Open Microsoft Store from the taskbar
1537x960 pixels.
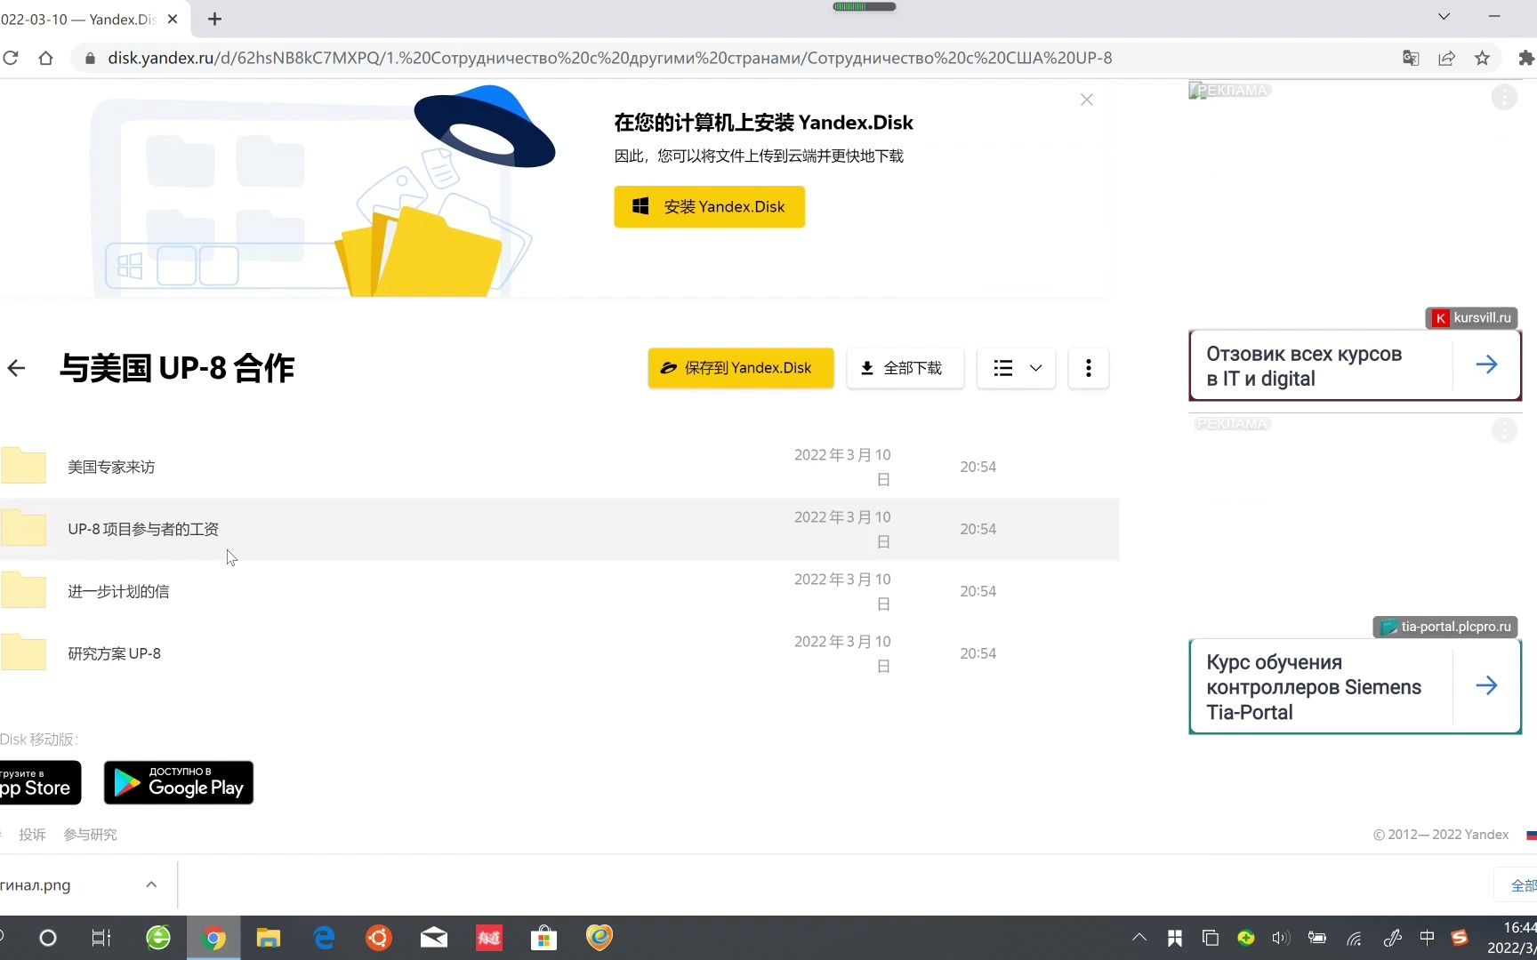(543, 938)
